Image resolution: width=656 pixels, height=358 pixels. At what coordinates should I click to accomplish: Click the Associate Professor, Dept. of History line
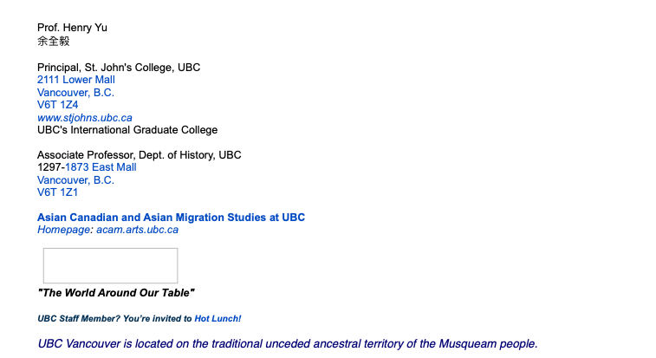point(139,155)
